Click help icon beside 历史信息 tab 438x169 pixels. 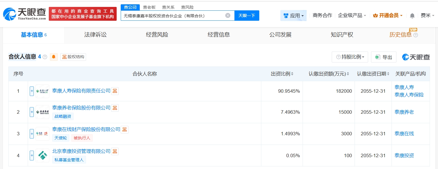tap(416, 35)
